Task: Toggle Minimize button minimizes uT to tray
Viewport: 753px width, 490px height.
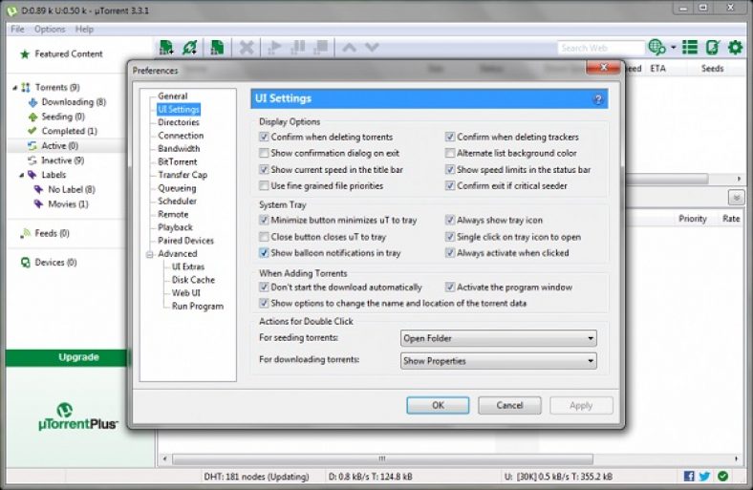Action: click(x=264, y=221)
